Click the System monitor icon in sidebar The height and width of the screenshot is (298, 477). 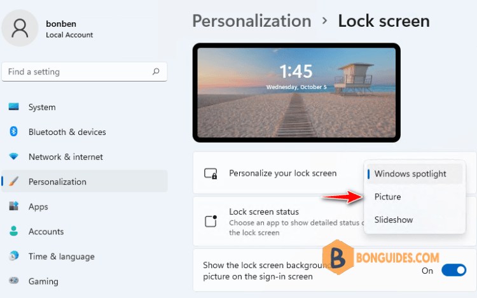14,107
